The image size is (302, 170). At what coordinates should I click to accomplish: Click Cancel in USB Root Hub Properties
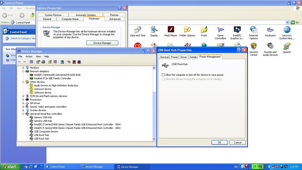(237, 142)
